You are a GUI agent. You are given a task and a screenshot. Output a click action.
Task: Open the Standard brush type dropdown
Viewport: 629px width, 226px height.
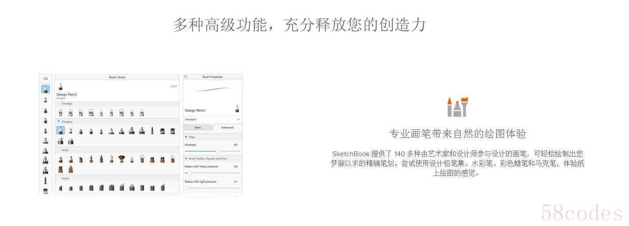[x=213, y=119]
